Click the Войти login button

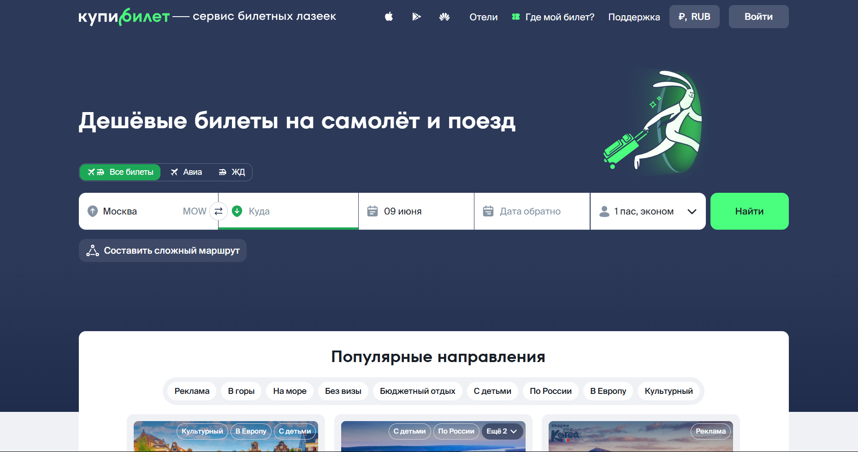tap(758, 17)
